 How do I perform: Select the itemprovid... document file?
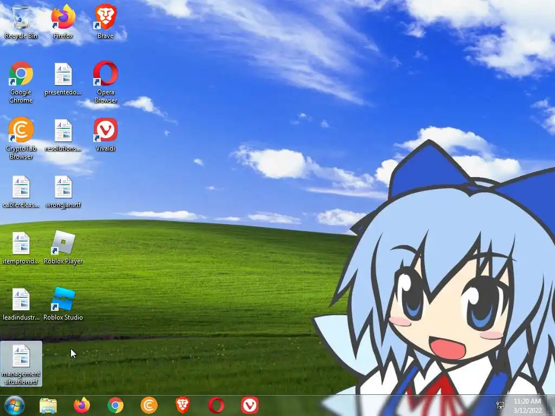point(21,248)
